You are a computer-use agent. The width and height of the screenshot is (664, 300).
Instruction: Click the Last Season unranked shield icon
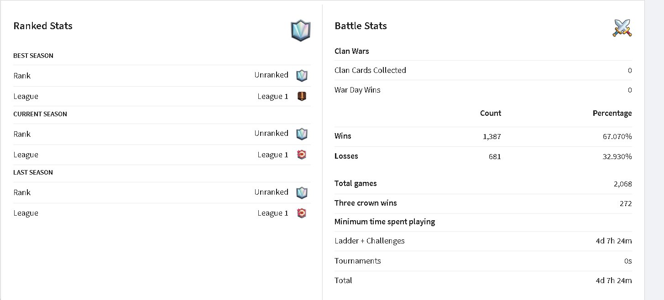[x=302, y=192]
